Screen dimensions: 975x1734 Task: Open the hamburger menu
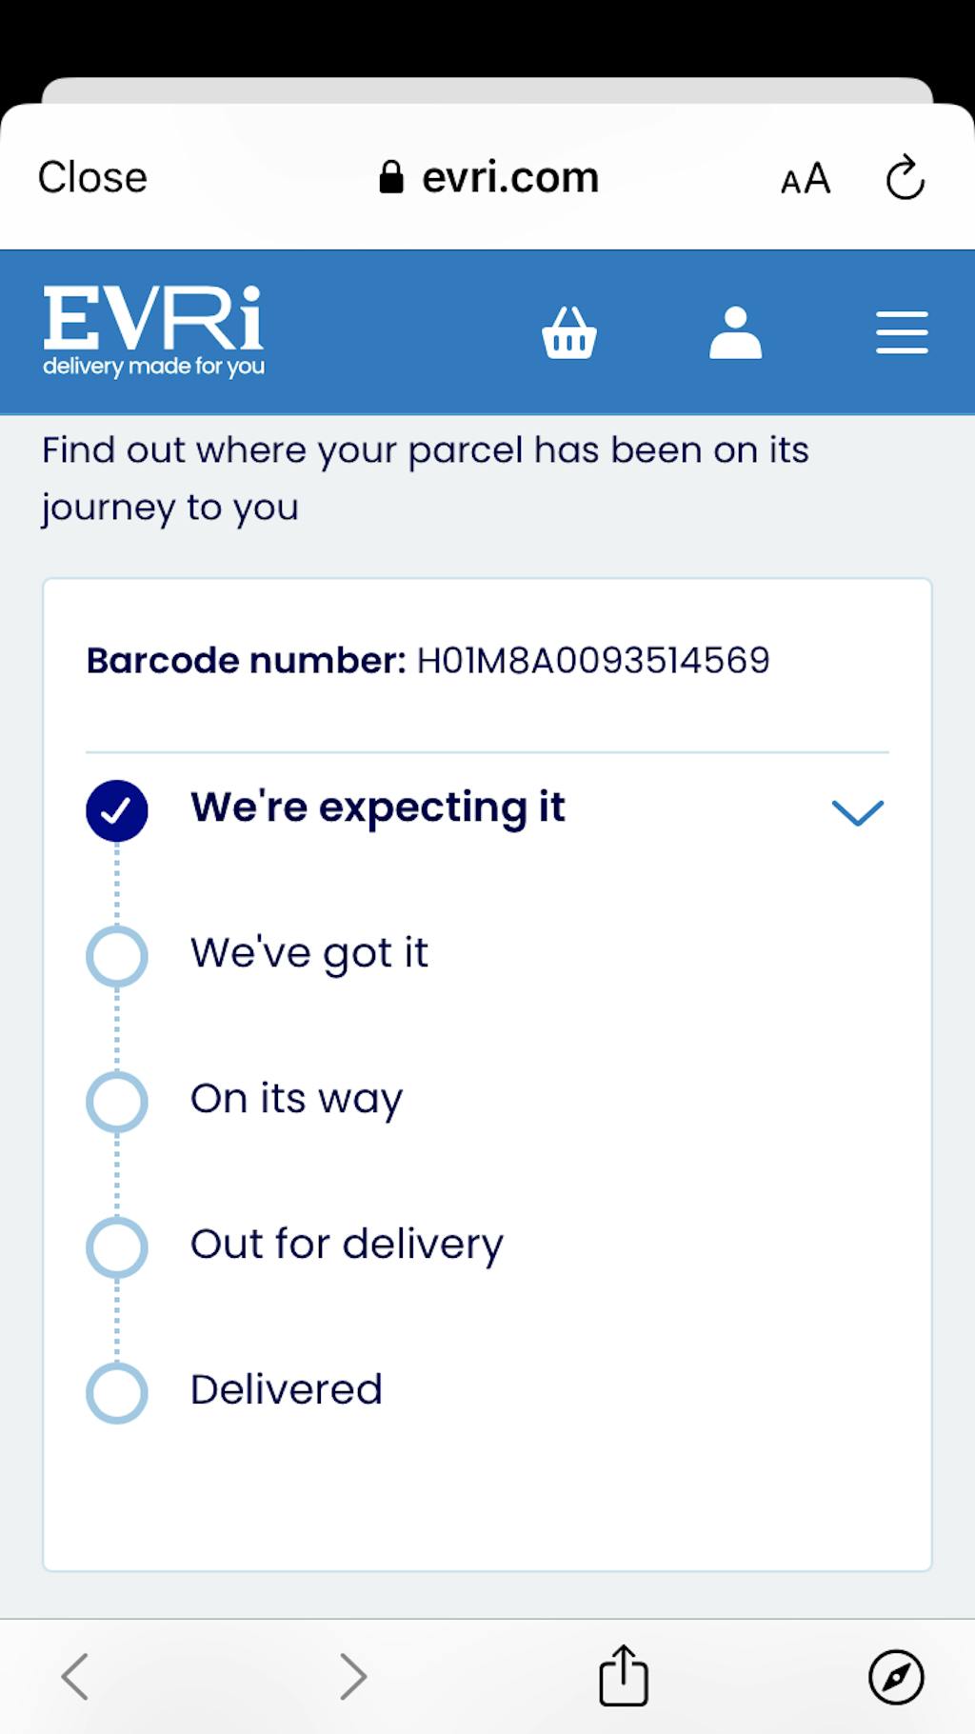(902, 332)
